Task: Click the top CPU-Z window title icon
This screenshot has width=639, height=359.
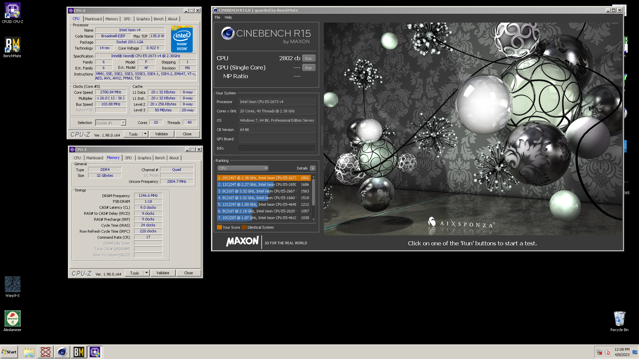Action: point(71,11)
